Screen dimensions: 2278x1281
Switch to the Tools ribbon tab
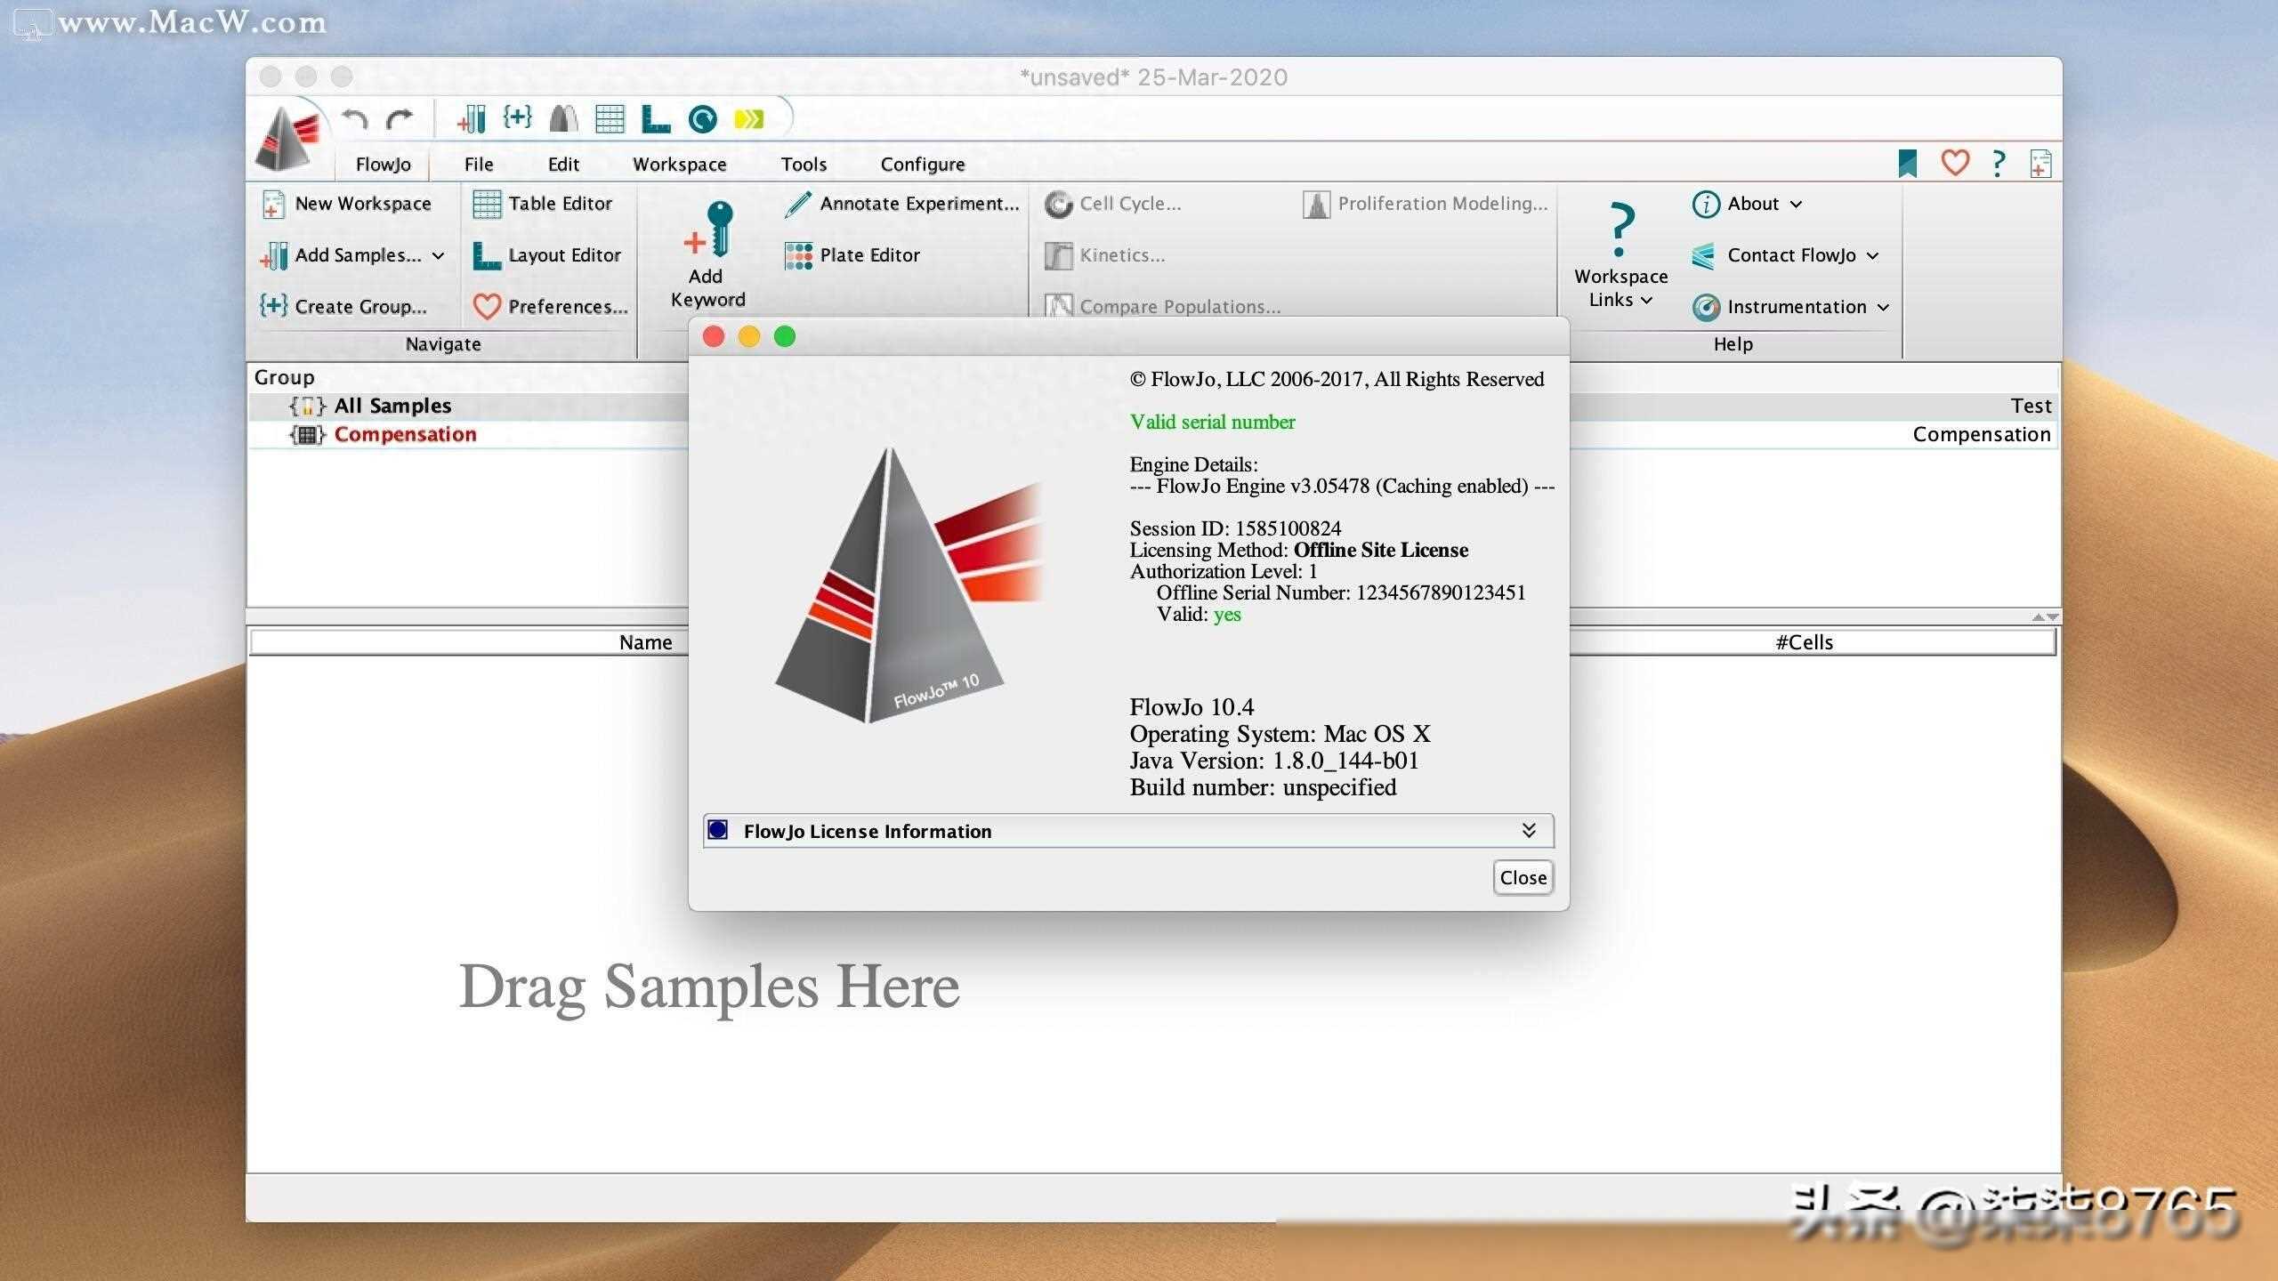[804, 165]
